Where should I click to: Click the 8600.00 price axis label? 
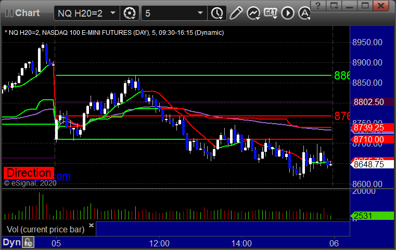click(x=367, y=184)
